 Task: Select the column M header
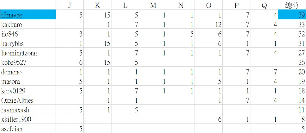(153, 5)
